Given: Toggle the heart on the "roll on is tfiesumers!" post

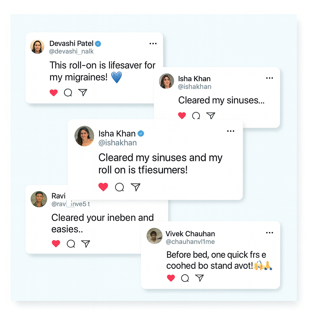Looking at the screenshot, I should pos(103,187).
